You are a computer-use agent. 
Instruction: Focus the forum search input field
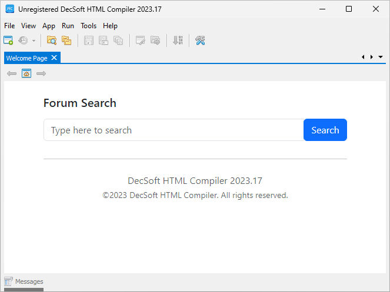[x=174, y=130]
